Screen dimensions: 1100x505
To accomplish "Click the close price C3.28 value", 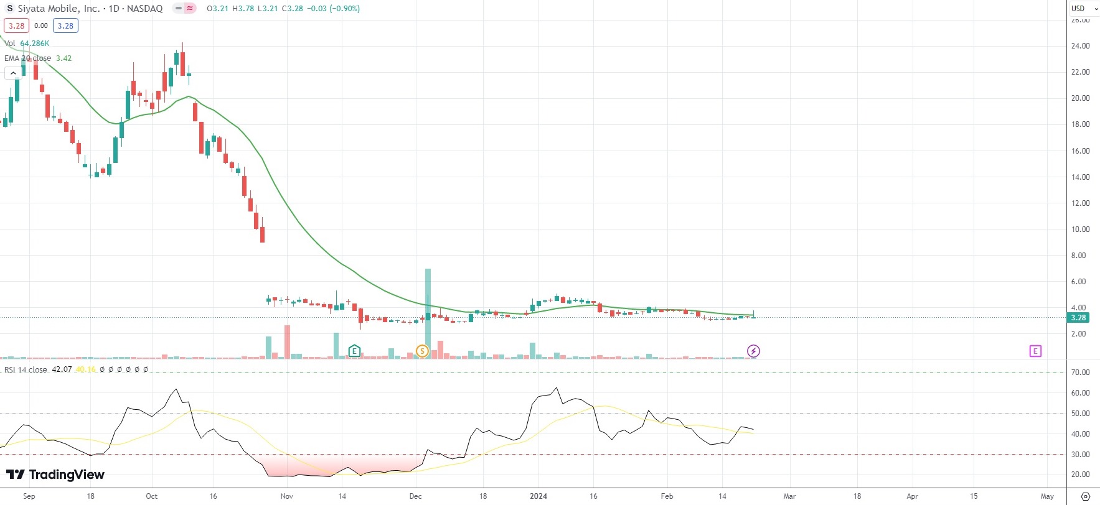I will pyautogui.click(x=292, y=9).
